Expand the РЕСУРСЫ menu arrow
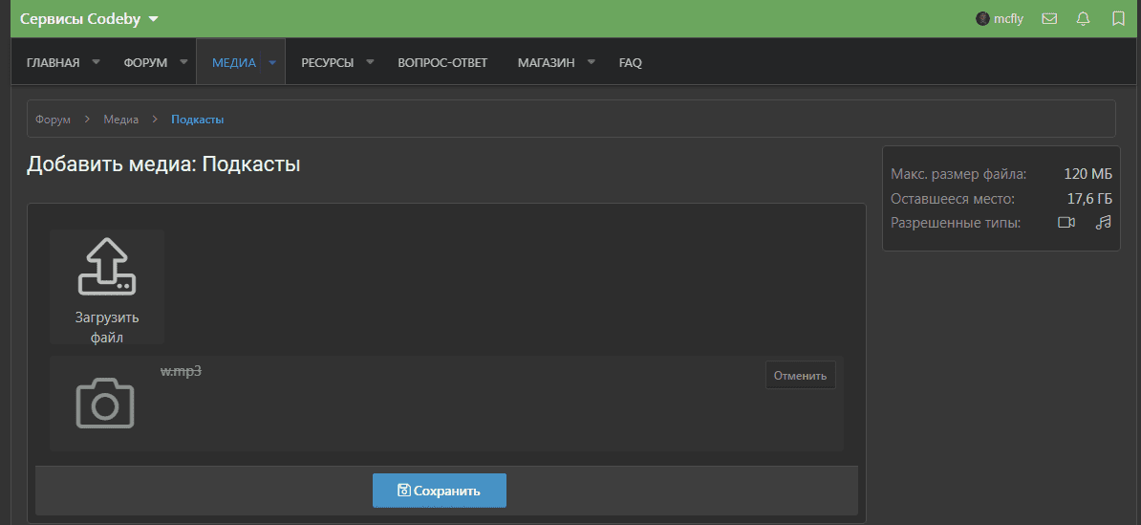Viewport: 1141px width, 525px height. pos(370,62)
